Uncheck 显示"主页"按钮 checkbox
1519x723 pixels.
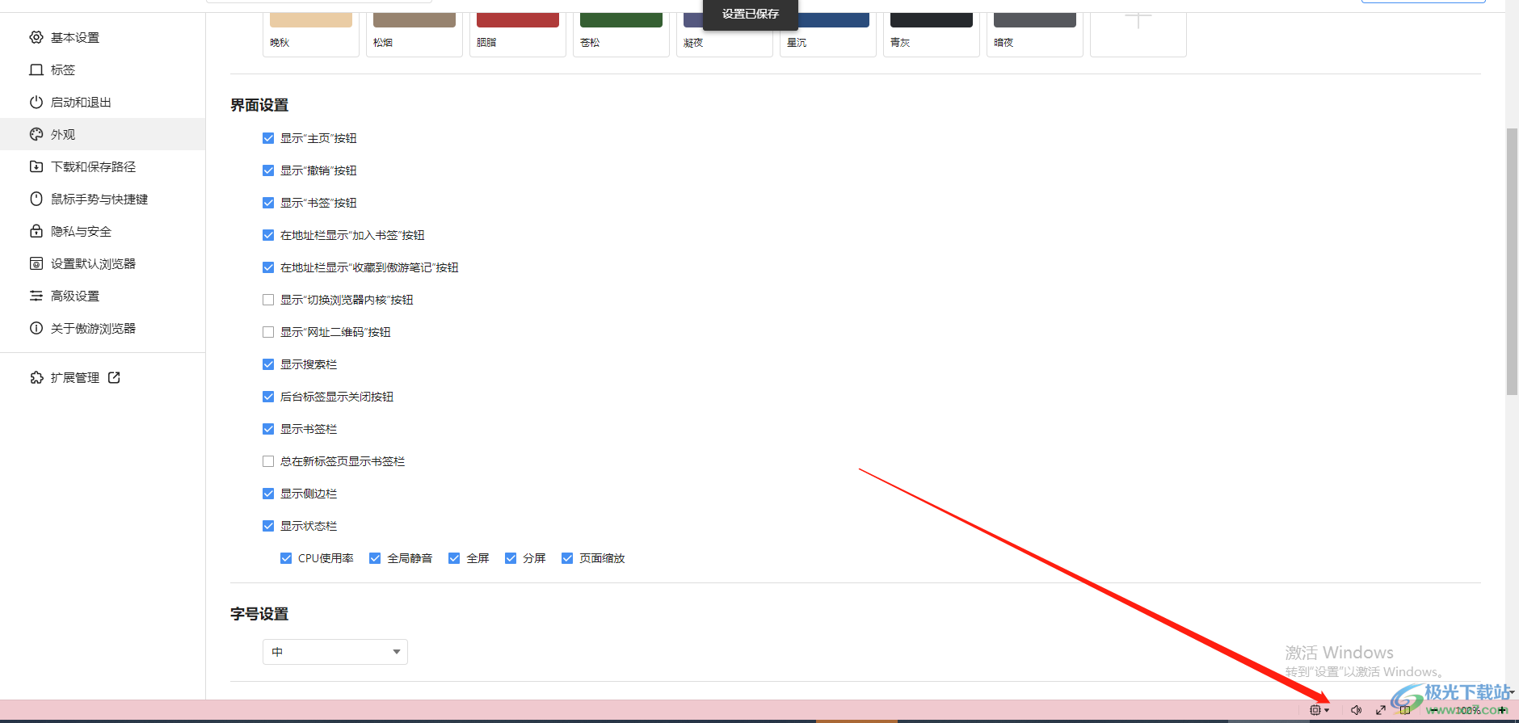(x=268, y=138)
